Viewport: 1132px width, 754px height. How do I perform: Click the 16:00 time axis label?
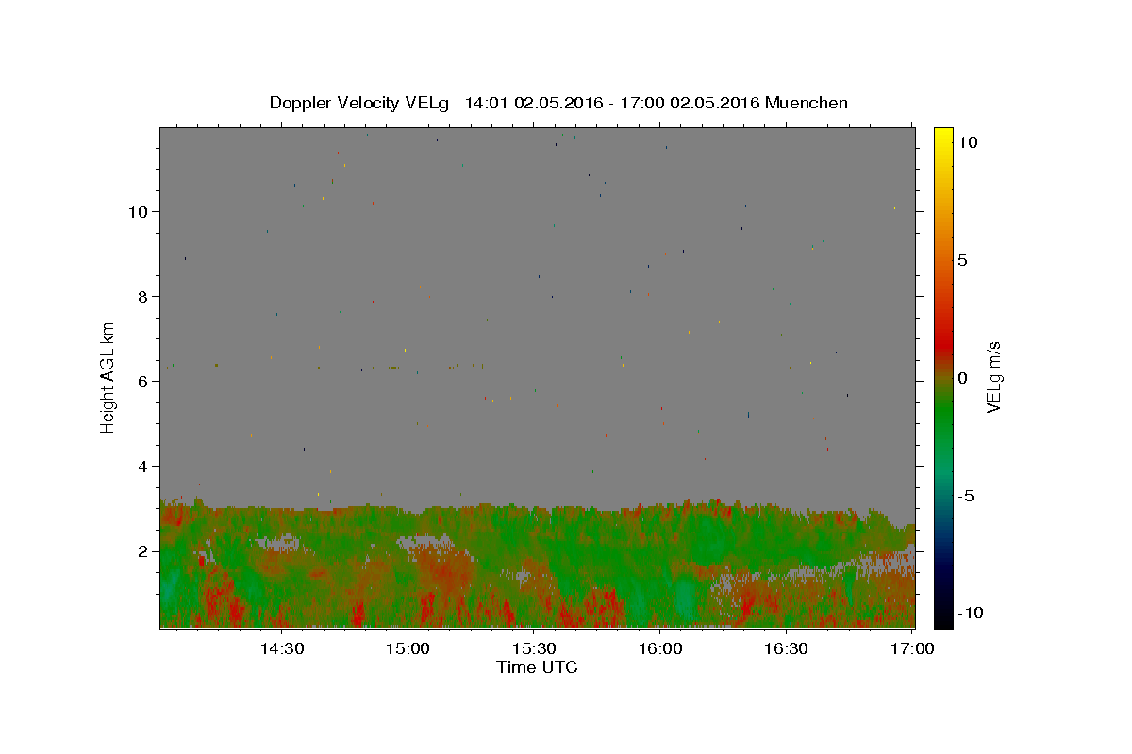pyautogui.click(x=660, y=648)
